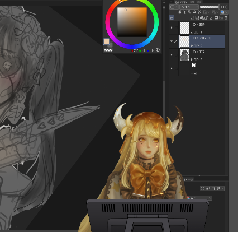Image resolution: width=238 pixels, height=232 pixels.
Task: Hide the gray sketch layer
Action: click(172, 55)
